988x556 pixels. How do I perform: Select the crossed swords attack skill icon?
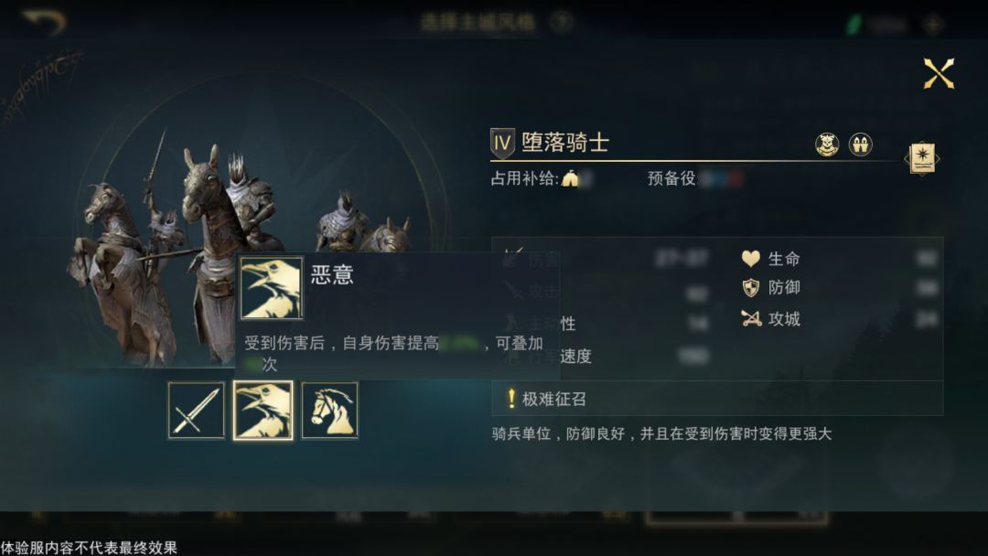tap(196, 410)
